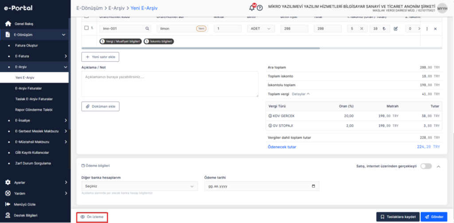The width and height of the screenshot is (454, 223).
Task: Click 'Vergiler dahil toplam tutar' label
Action: pyautogui.click(x=288, y=137)
